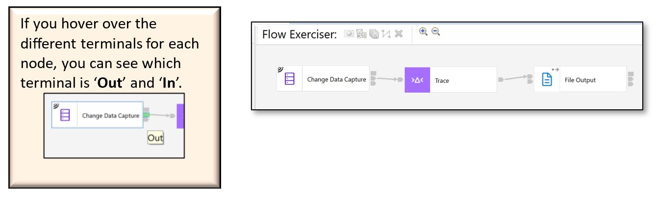Click the green highlighted Out terminal

[x=146, y=116]
